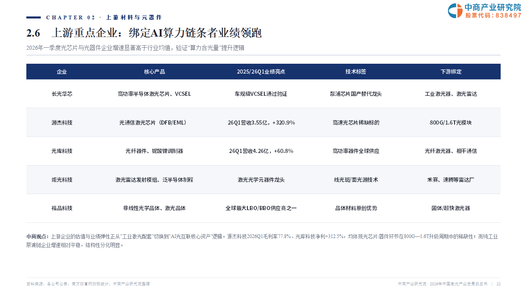Click cell '光纤器件、铌酸锂调制器'

coord(154,151)
